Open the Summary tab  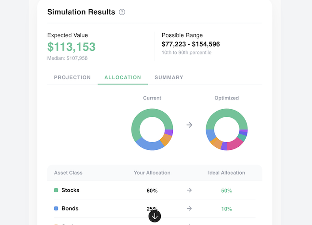[169, 77]
